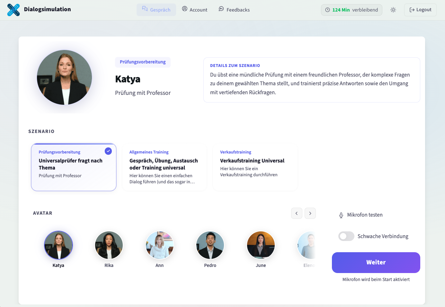Image resolution: width=445 pixels, height=307 pixels.
Task: Select the Verkaufstraining Universal scenario card
Action: pyautogui.click(x=255, y=167)
